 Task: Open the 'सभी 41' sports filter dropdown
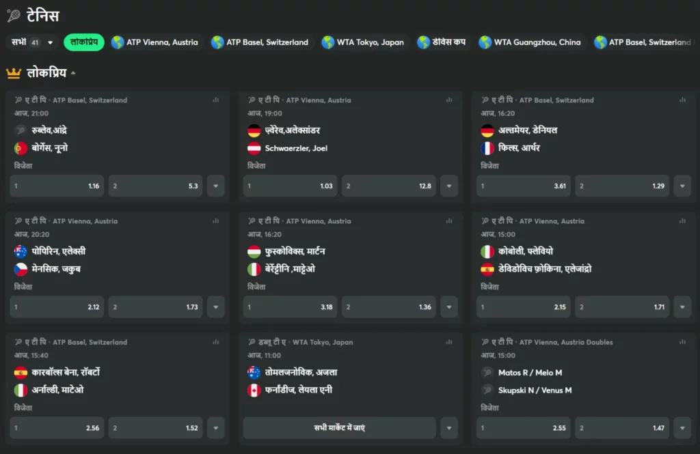click(31, 42)
